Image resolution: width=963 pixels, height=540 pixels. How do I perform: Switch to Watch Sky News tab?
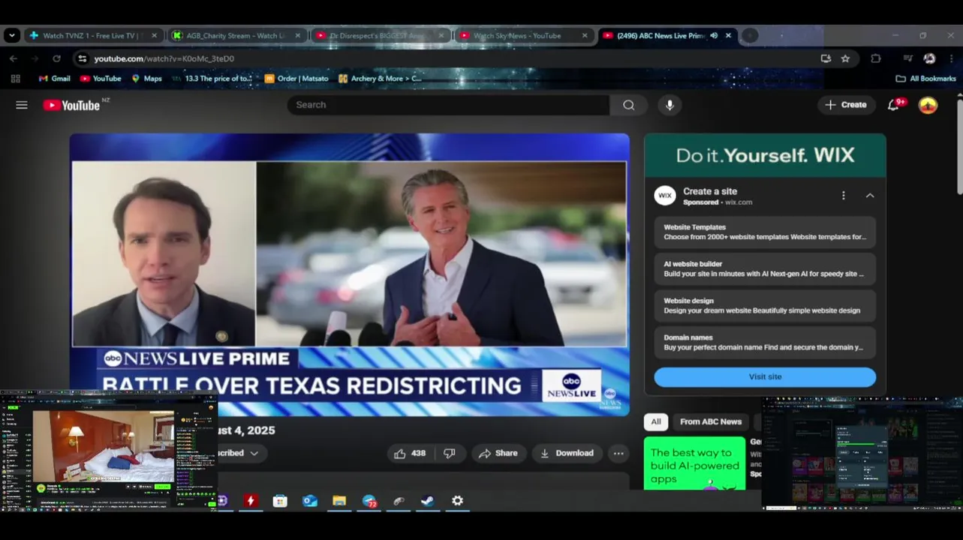(523, 35)
